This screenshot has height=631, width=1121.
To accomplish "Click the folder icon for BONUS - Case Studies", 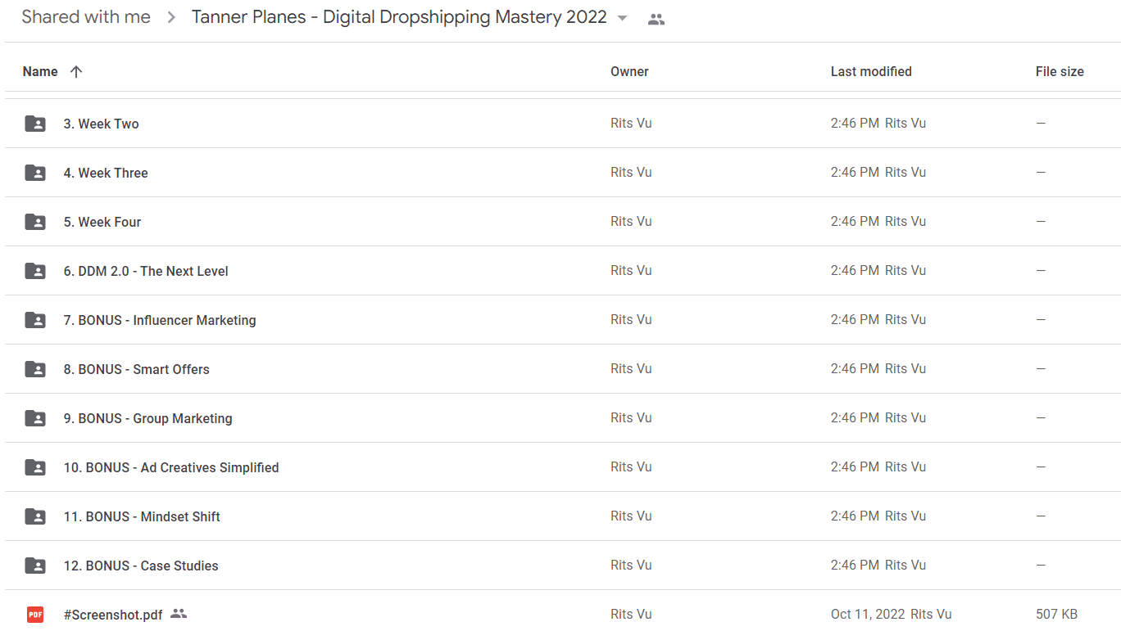I will pos(35,566).
